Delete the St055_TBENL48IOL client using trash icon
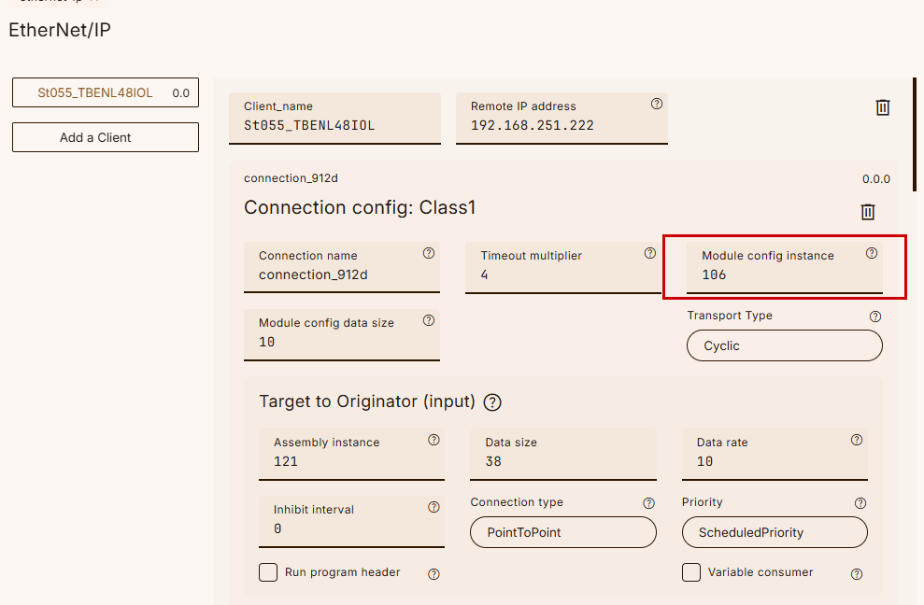This screenshot has height=605, width=924. point(882,107)
